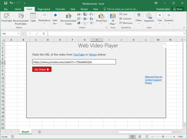The image size is (187, 139).
Task: Open the Vimeo link
Action: 93,54
